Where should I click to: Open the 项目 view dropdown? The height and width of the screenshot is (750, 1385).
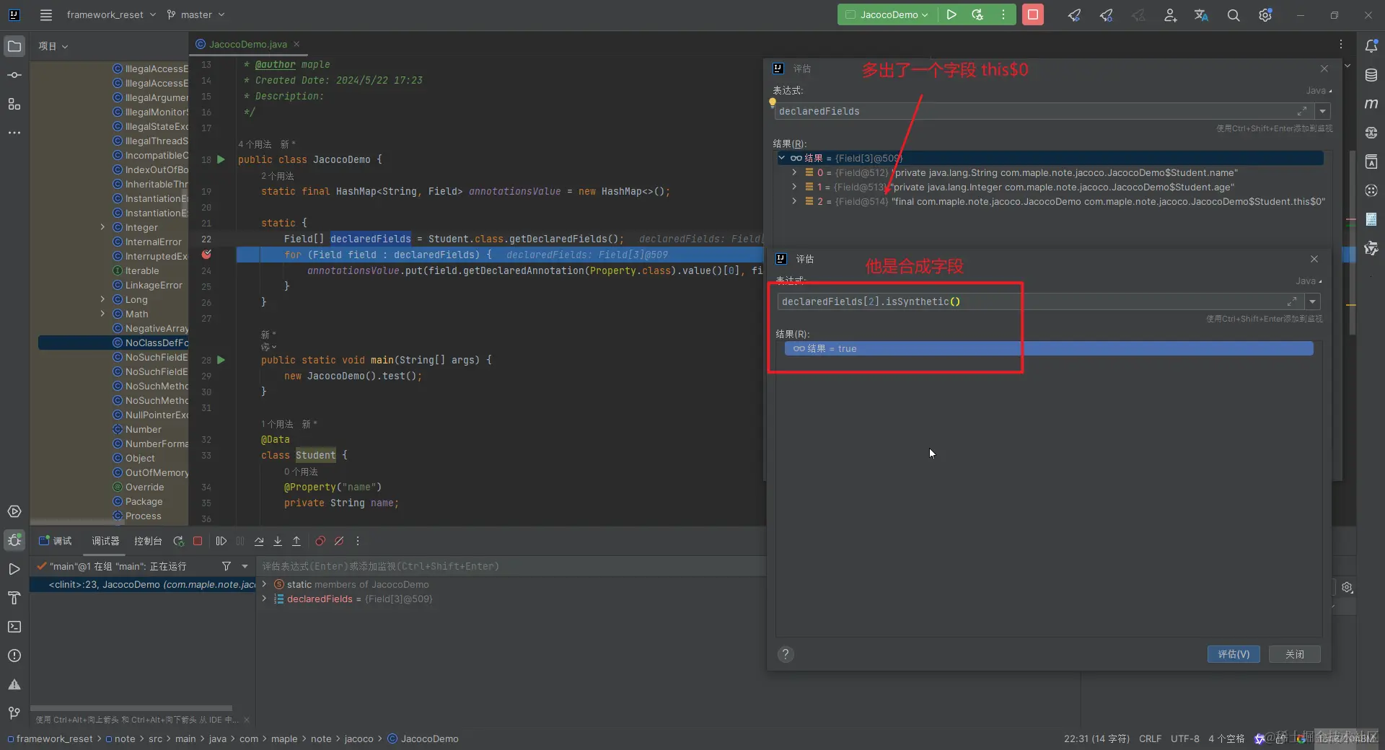click(53, 46)
